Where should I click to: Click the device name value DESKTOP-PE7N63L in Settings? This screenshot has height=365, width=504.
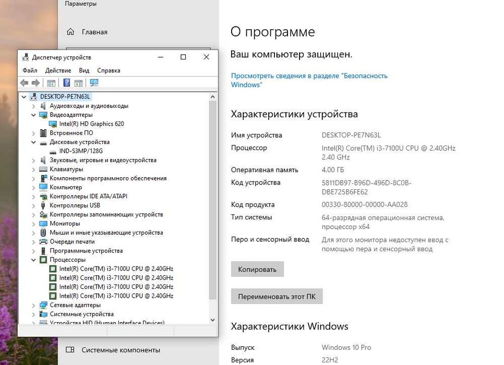coord(351,135)
